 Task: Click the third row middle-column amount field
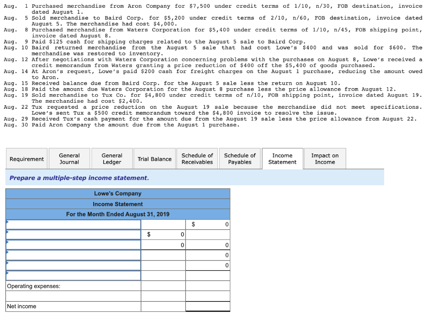163,245
